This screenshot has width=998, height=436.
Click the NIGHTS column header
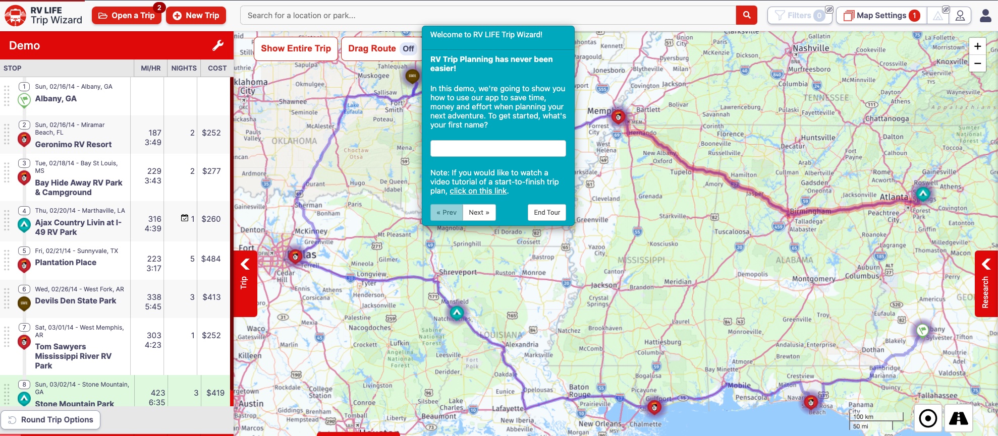pos(184,68)
